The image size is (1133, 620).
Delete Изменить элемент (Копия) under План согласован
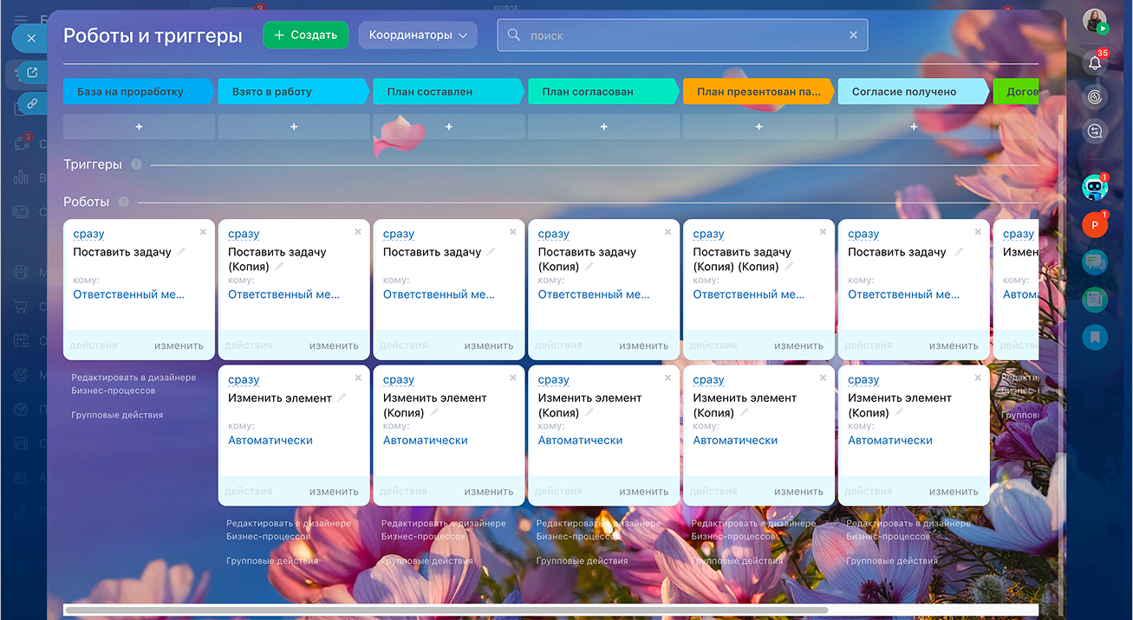(667, 378)
